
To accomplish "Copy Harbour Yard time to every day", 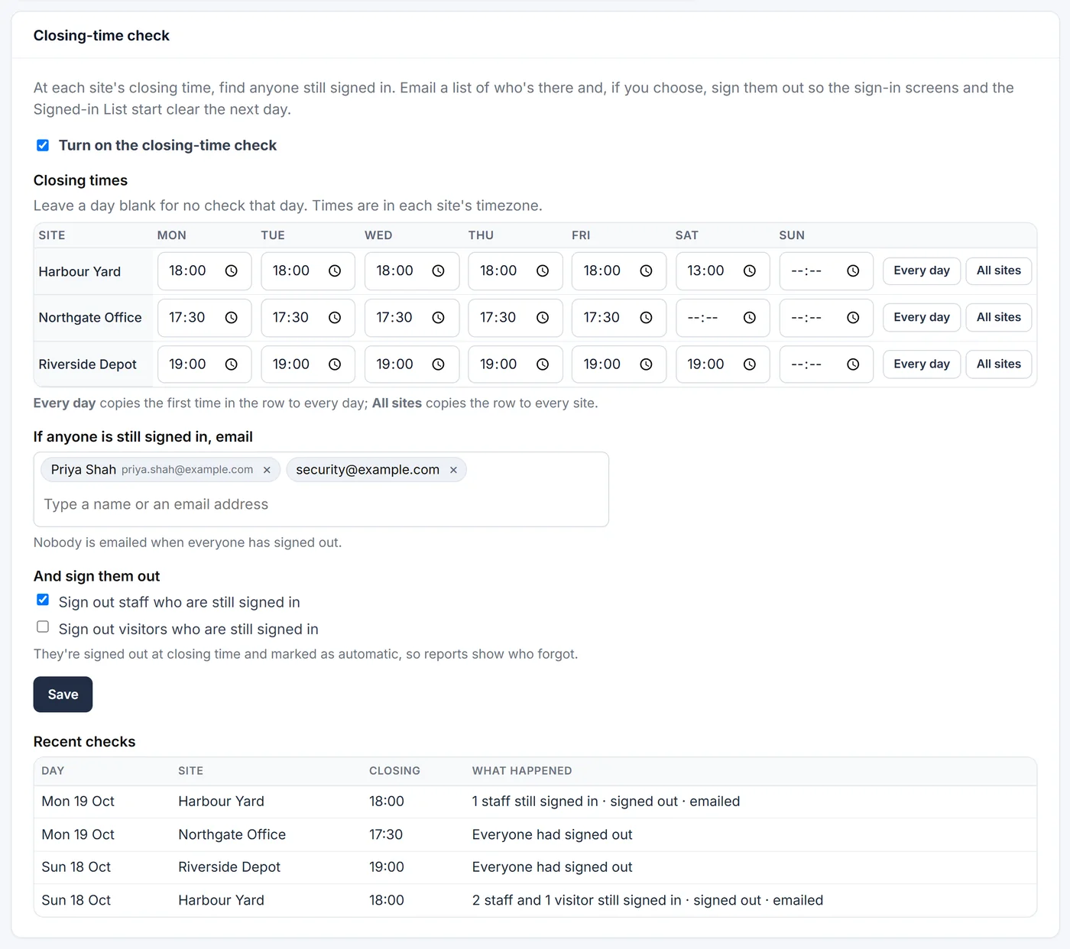I will click(922, 271).
